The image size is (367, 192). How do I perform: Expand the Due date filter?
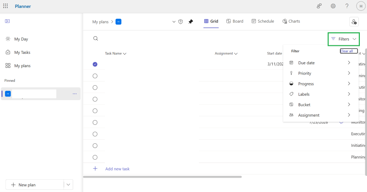[321, 63]
